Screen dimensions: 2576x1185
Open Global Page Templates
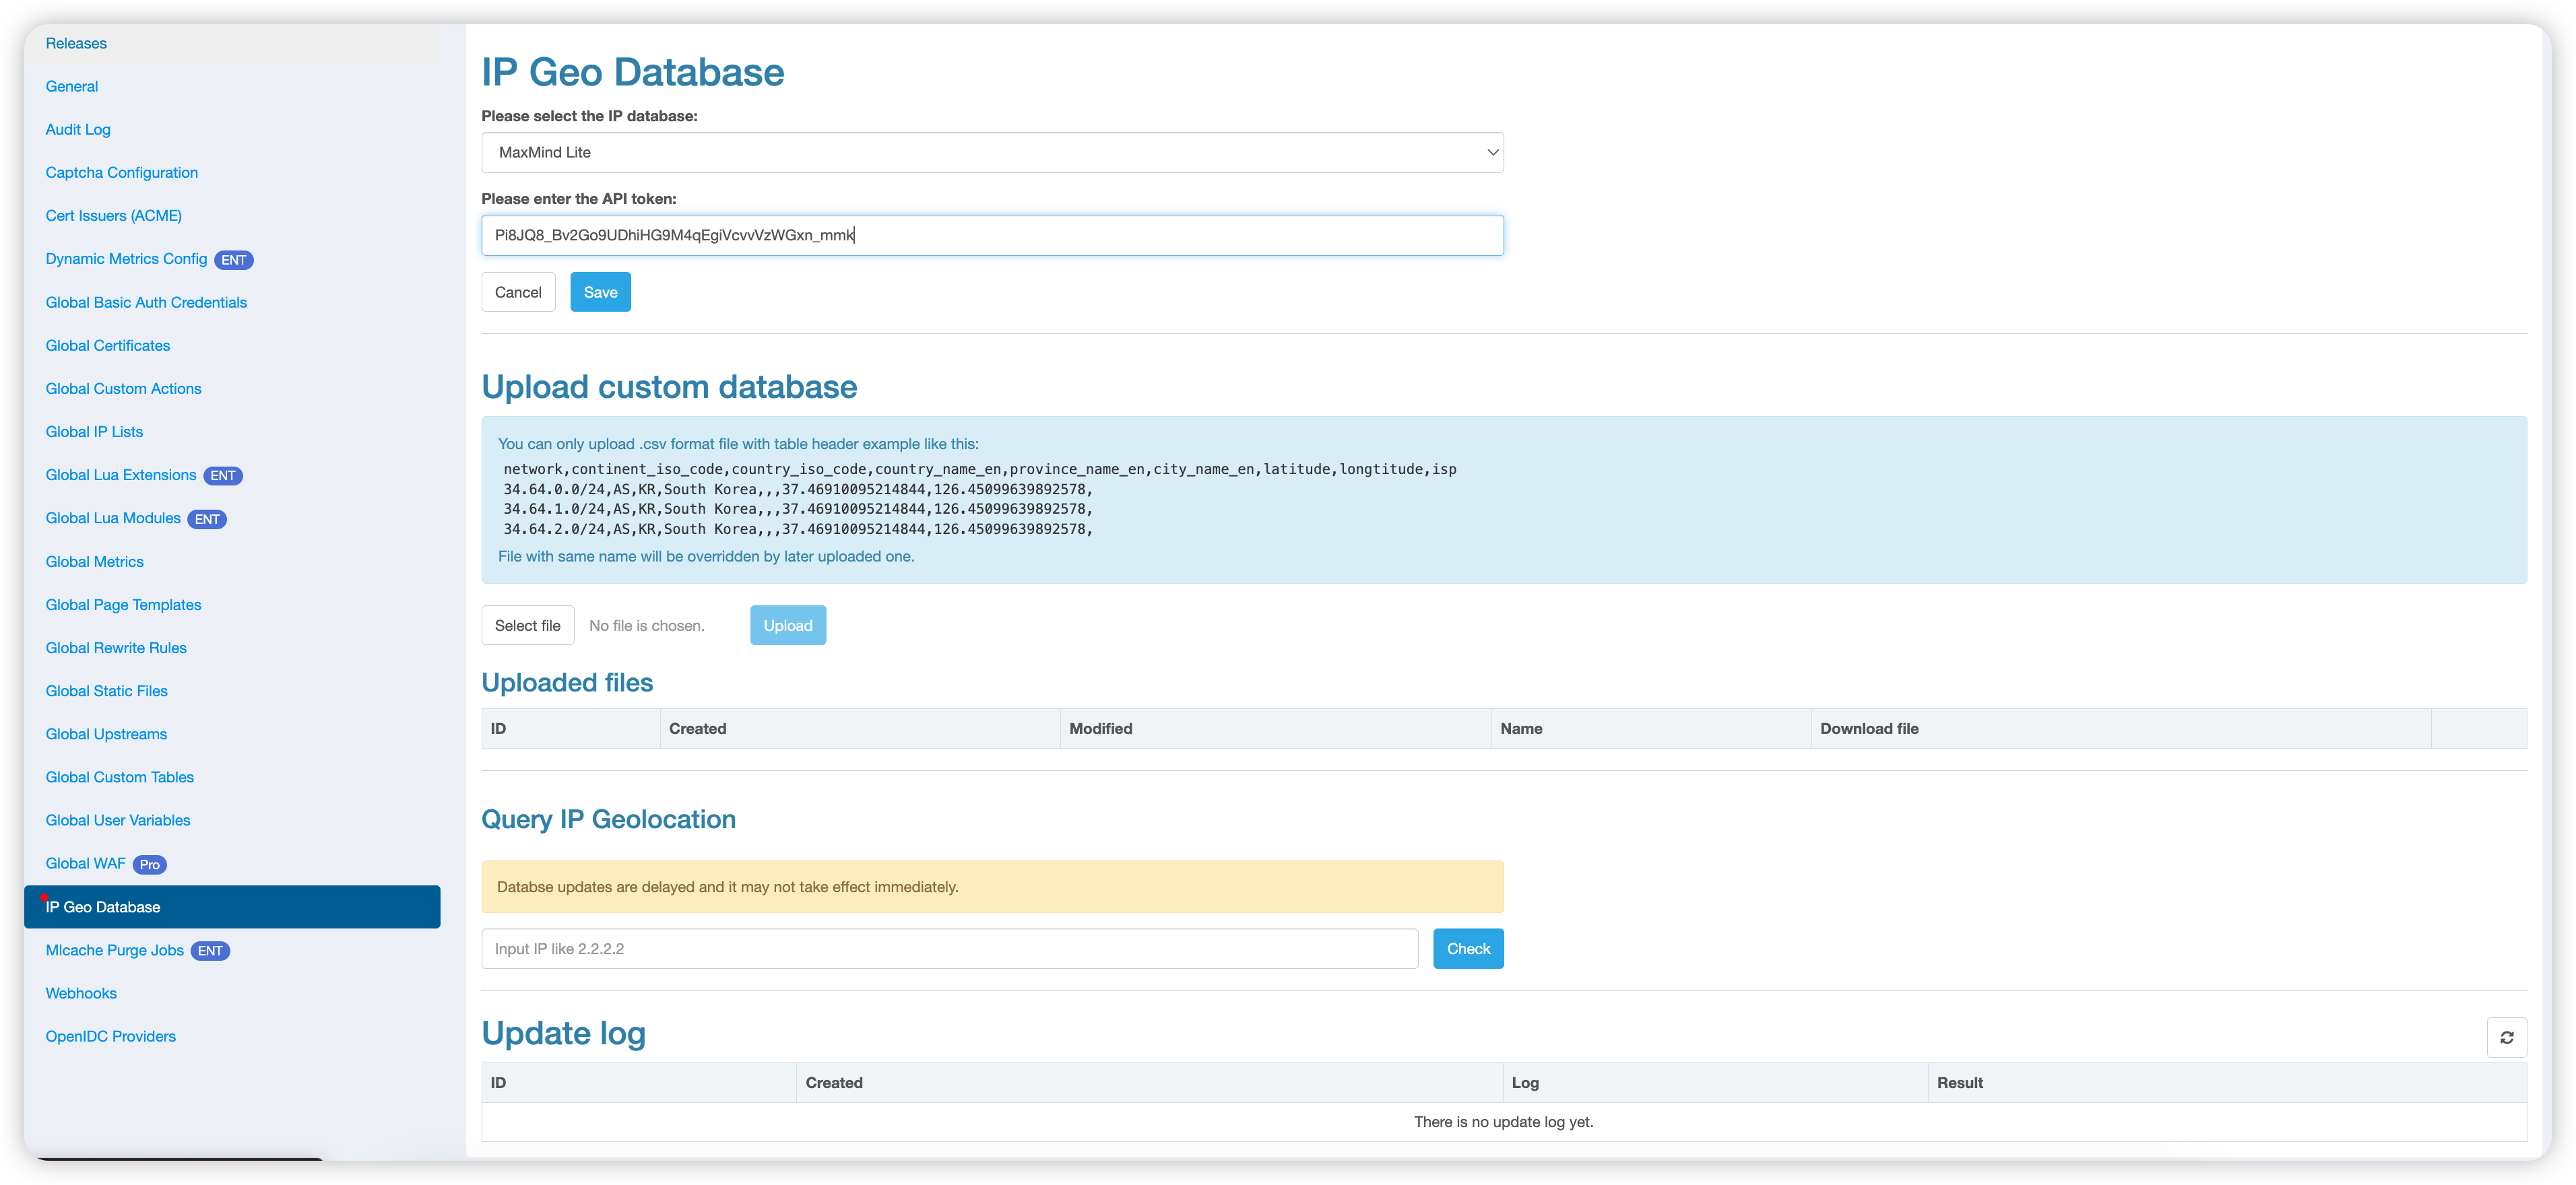tap(123, 605)
